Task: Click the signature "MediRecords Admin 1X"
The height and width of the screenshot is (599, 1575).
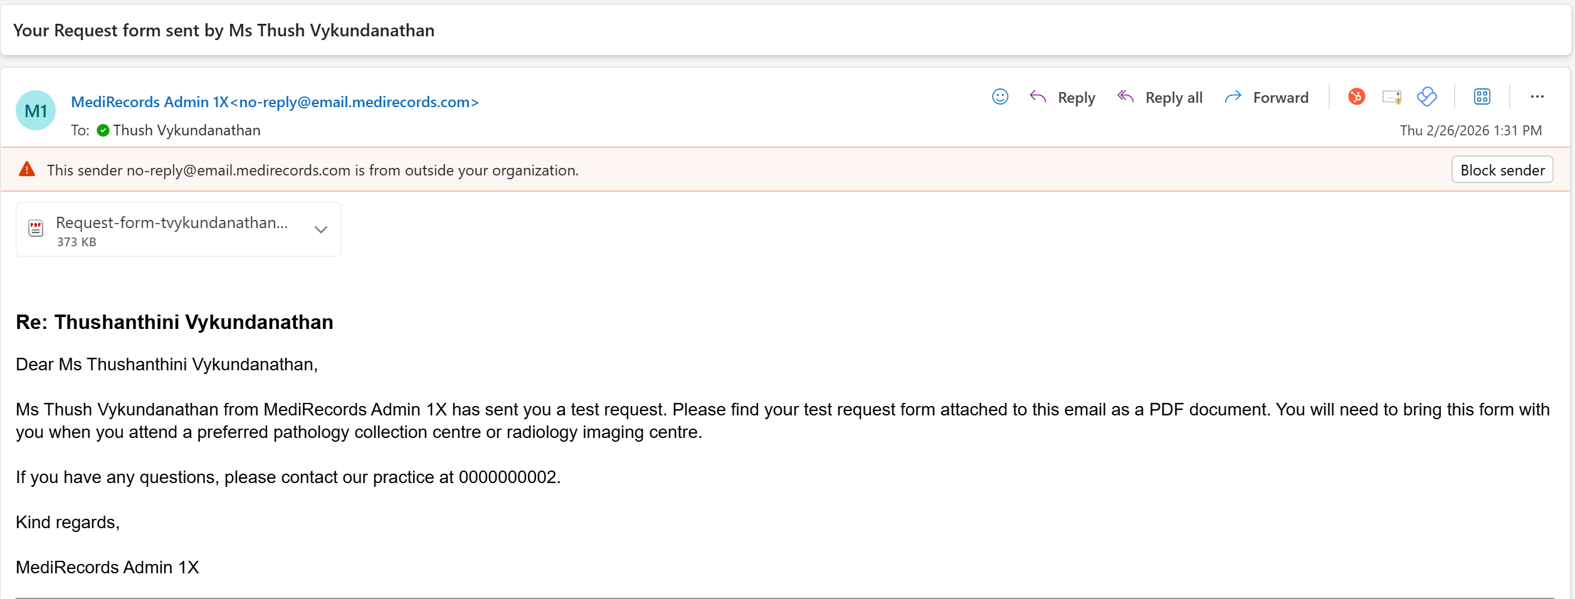Action: 107,568
